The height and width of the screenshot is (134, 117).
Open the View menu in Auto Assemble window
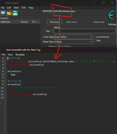tap(10, 55)
